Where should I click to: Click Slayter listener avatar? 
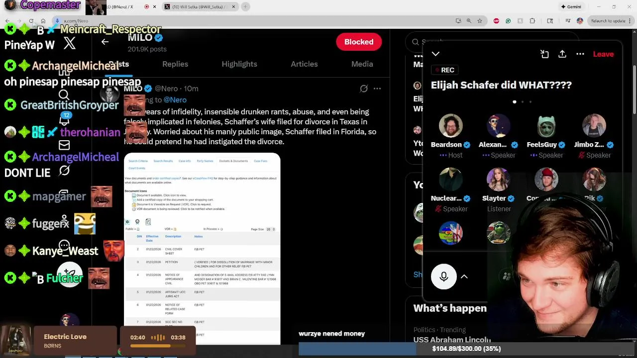click(499, 179)
